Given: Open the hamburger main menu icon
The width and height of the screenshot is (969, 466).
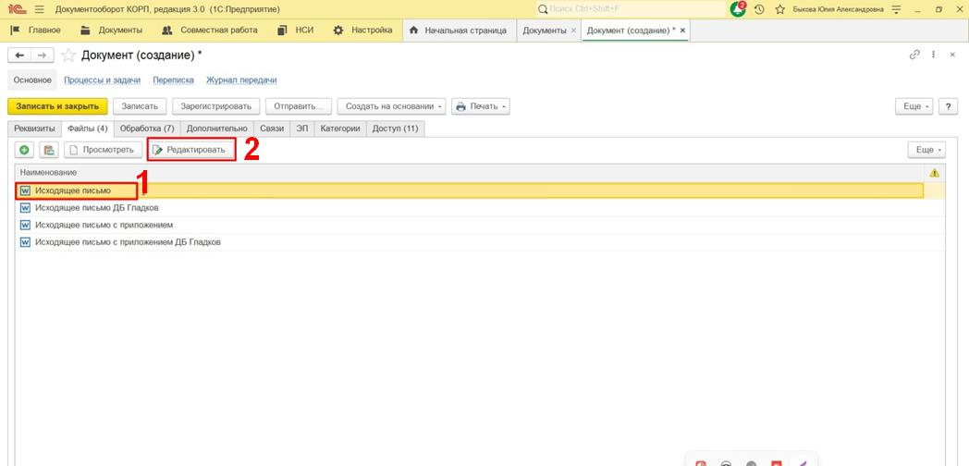Looking at the screenshot, I should [x=39, y=9].
